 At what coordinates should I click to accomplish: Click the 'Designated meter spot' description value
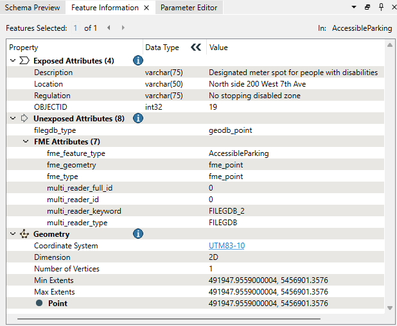293,73
